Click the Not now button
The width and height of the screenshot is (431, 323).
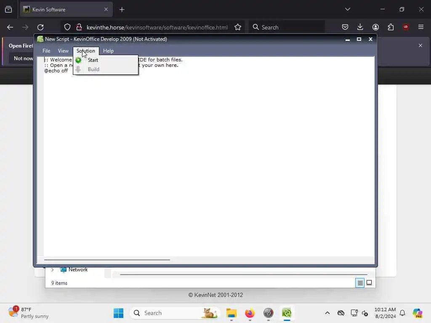click(x=23, y=58)
